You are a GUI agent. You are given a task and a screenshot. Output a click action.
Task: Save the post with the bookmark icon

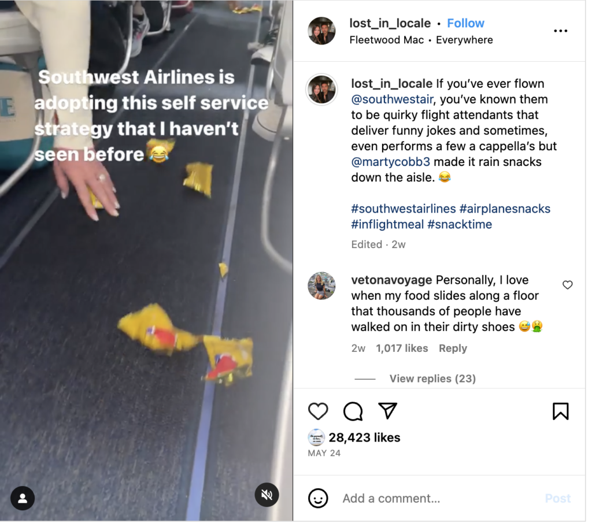pyautogui.click(x=560, y=411)
